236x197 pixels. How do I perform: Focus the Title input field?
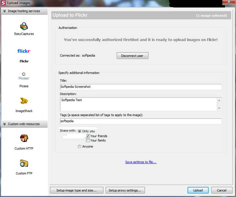[x=141, y=87]
